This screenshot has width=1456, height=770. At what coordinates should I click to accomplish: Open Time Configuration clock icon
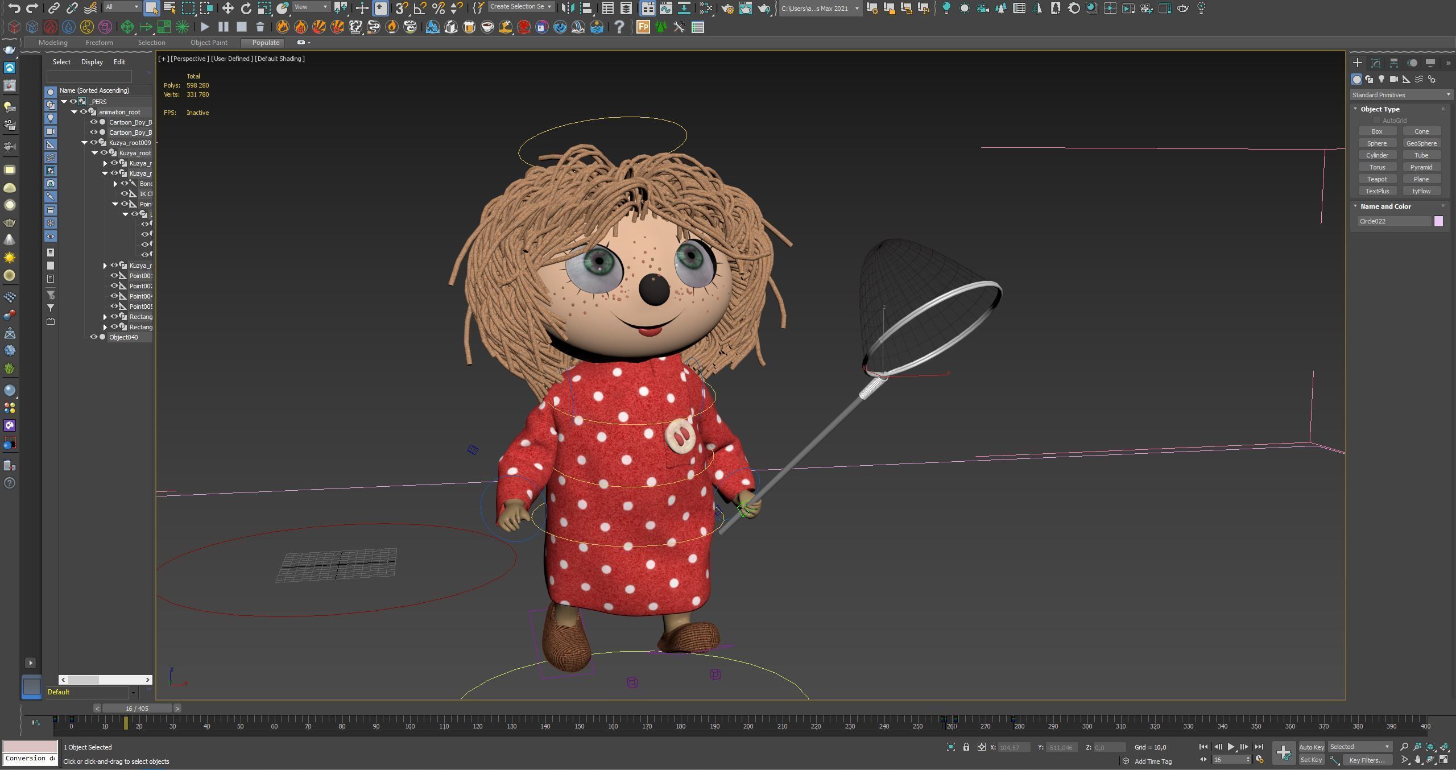pos(1260,760)
